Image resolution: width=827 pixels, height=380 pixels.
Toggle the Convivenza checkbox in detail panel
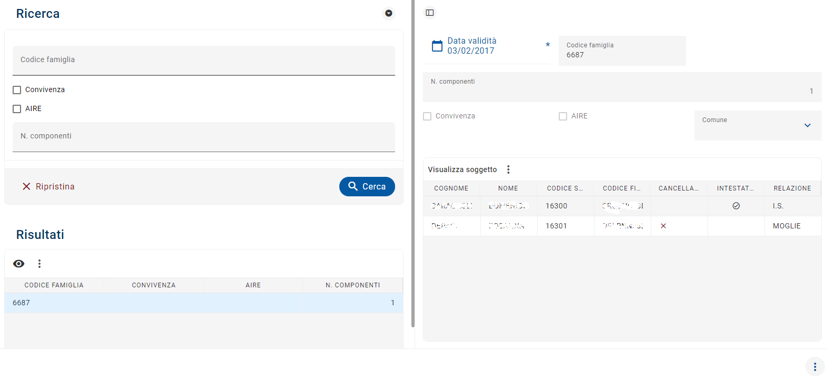pyautogui.click(x=427, y=116)
